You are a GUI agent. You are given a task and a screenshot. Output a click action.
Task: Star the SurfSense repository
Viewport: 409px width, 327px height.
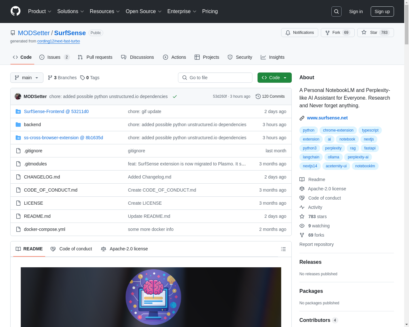(x=375, y=33)
